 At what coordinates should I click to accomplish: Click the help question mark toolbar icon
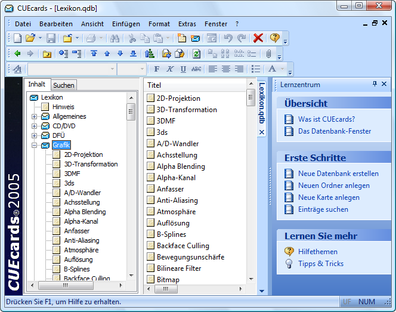point(274,38)
